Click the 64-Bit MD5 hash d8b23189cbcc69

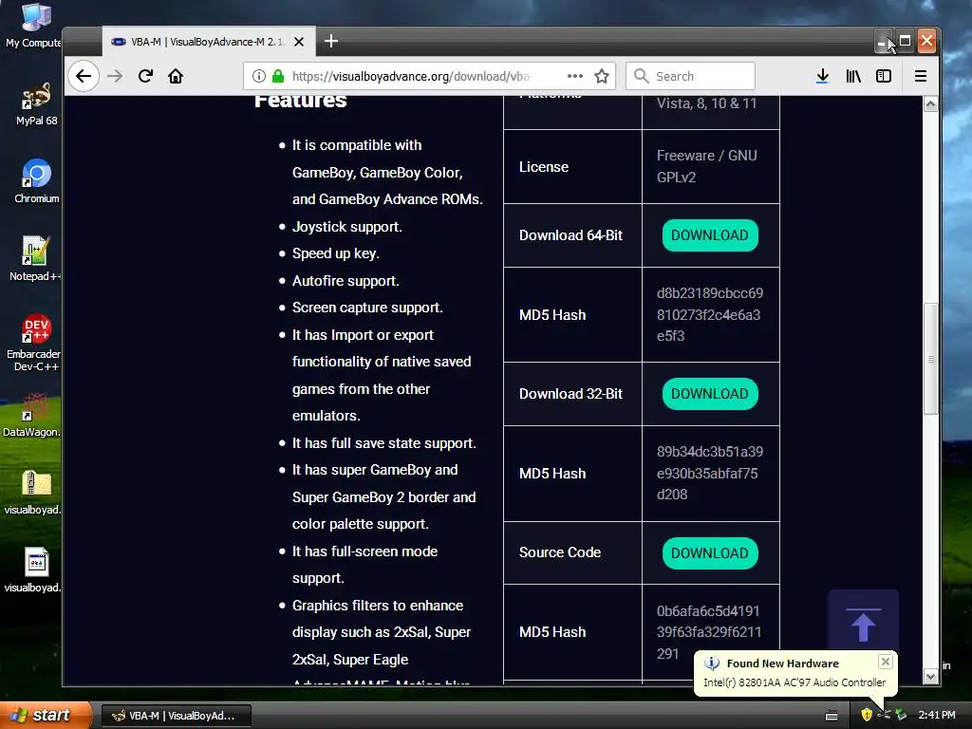(x=710, y=314)
